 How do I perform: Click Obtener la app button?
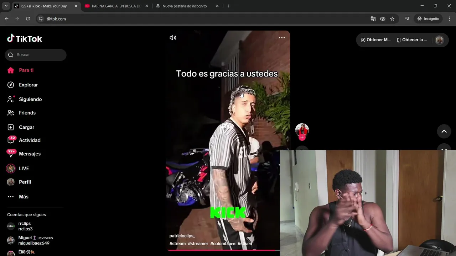point(412,40)
